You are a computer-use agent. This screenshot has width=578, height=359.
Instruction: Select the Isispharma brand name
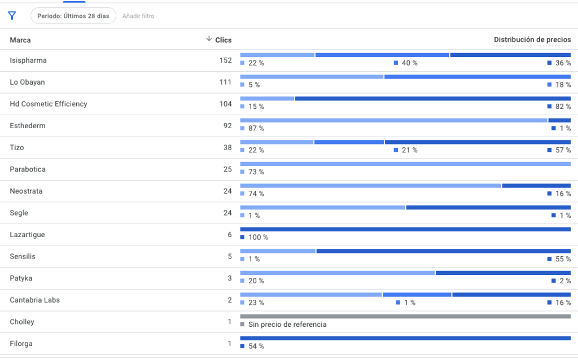[28, 60]
